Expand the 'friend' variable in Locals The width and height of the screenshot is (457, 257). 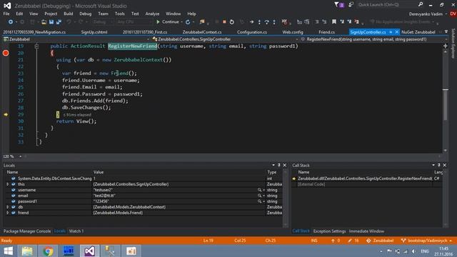pyautogui.click(x=8, y=213)
